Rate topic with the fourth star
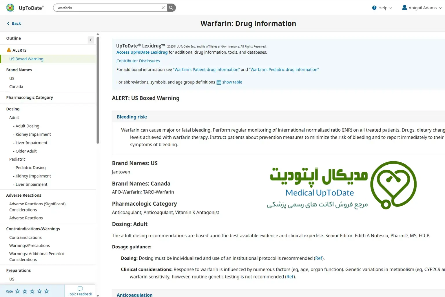The image size is (445, 297). pyautogui.click(x=39, y=291)
